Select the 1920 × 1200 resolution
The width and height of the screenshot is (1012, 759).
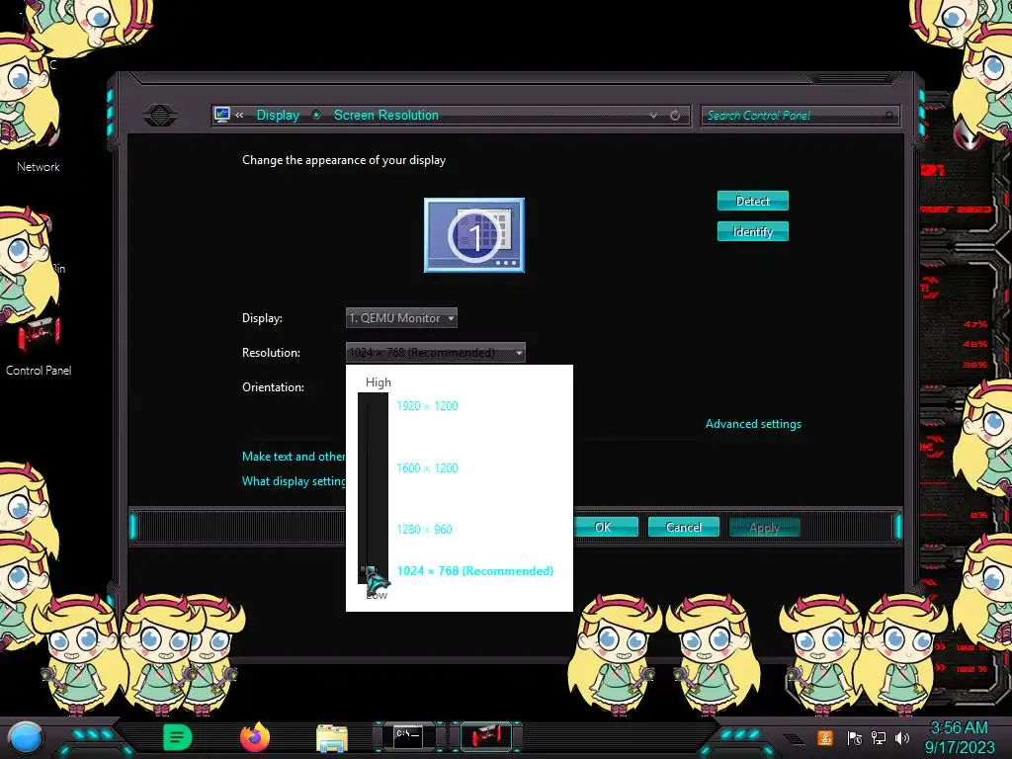point(427,406)
